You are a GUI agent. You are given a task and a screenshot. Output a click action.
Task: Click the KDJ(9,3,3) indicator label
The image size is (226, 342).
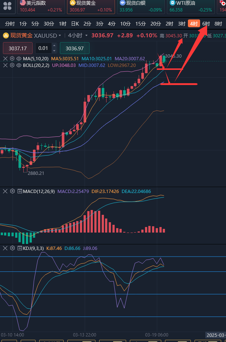(x=33, y=248)
